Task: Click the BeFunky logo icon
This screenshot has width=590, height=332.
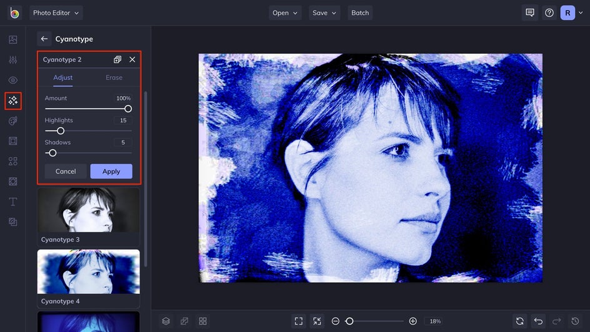Action: coord(14,12)
